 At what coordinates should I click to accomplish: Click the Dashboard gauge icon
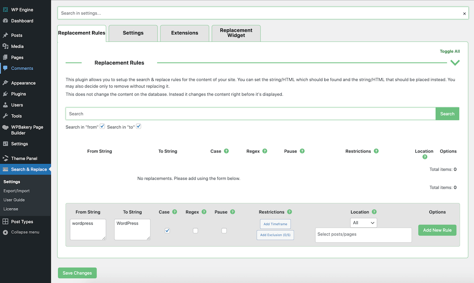point(6,21)
